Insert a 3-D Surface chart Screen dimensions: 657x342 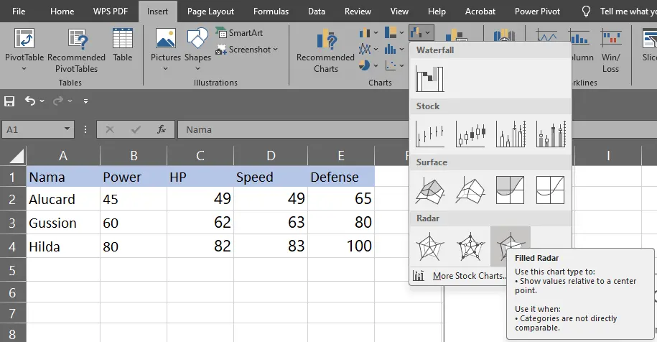coord(430,190)
